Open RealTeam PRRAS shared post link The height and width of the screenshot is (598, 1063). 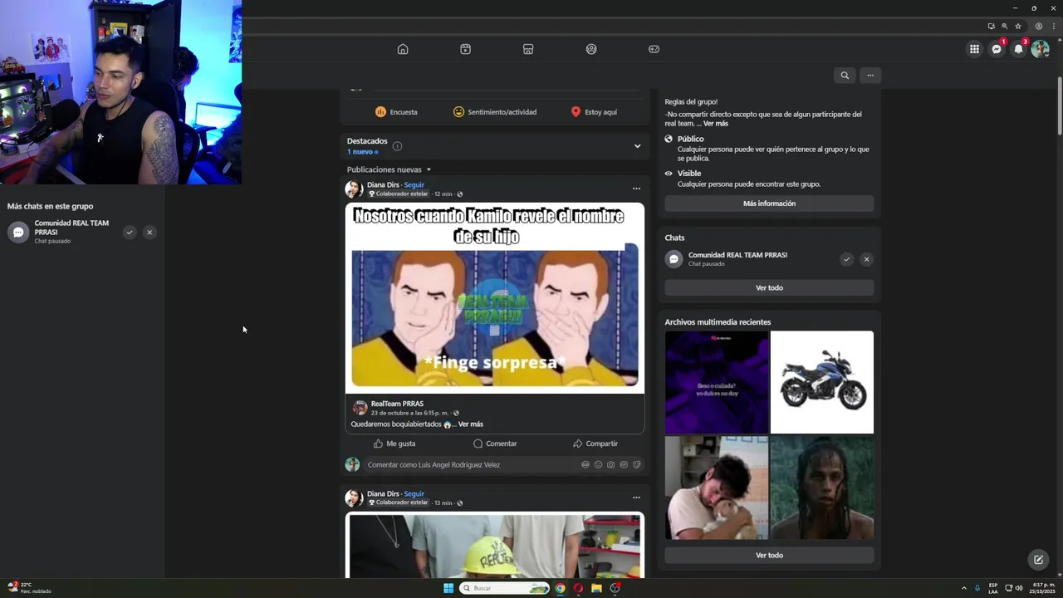coord(397,404)
